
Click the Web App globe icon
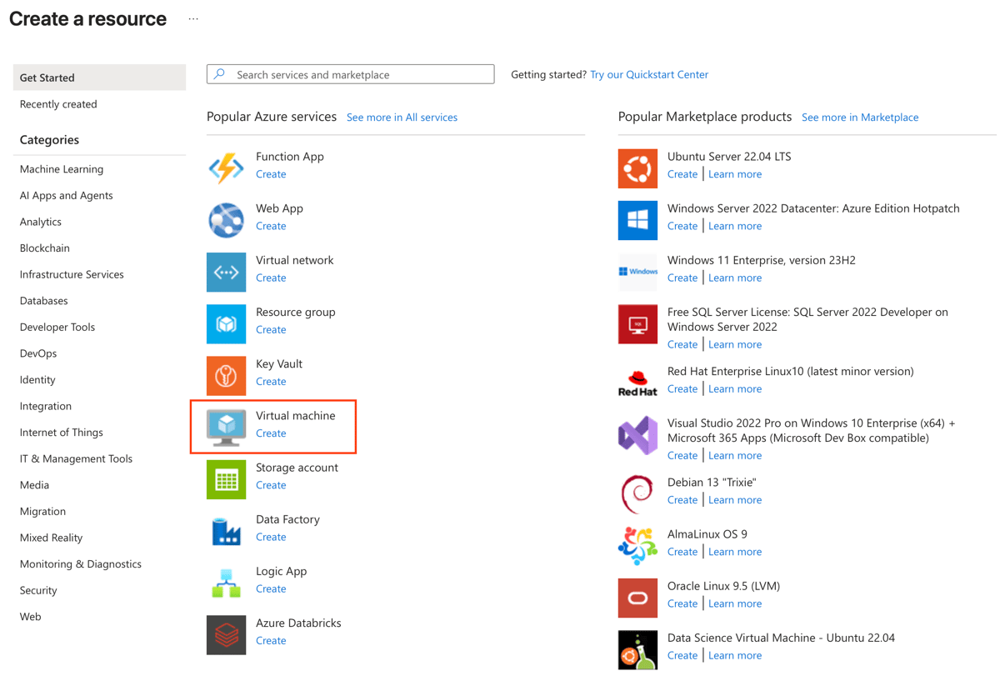pos(226,220)
